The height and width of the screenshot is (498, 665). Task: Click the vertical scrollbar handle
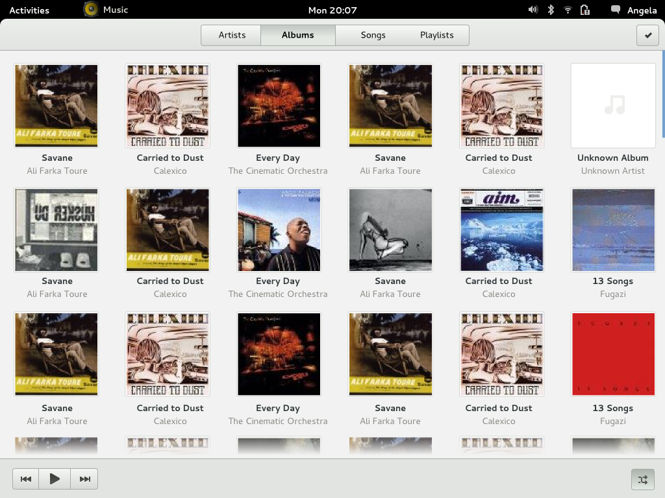663,94
